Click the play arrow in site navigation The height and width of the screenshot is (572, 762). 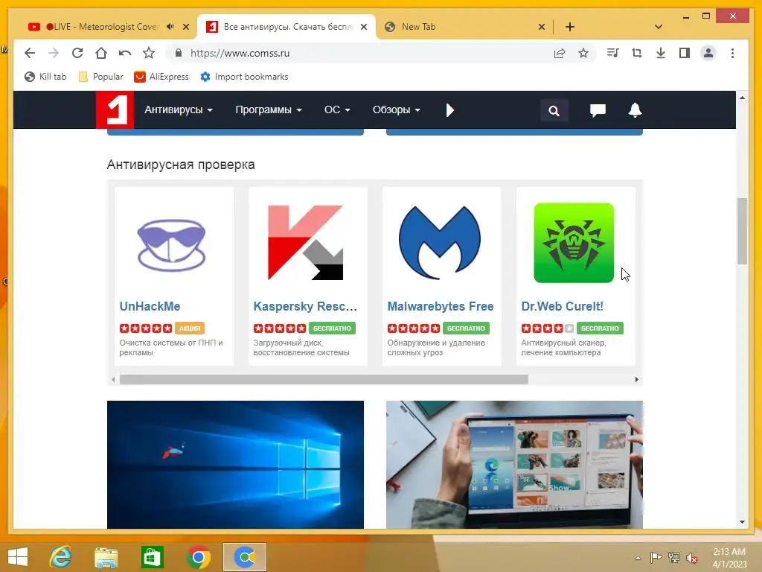450,110
